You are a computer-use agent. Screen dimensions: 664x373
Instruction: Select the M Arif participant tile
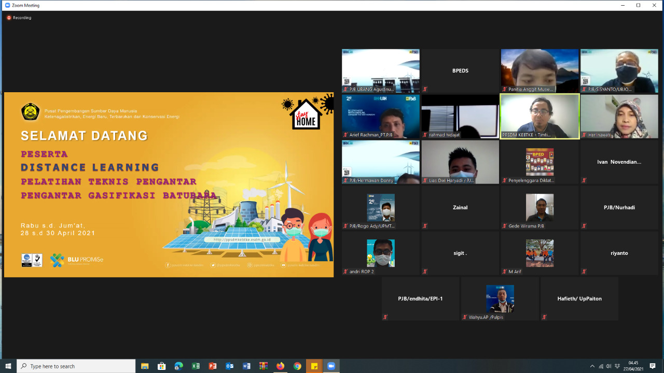pos(539,253)
